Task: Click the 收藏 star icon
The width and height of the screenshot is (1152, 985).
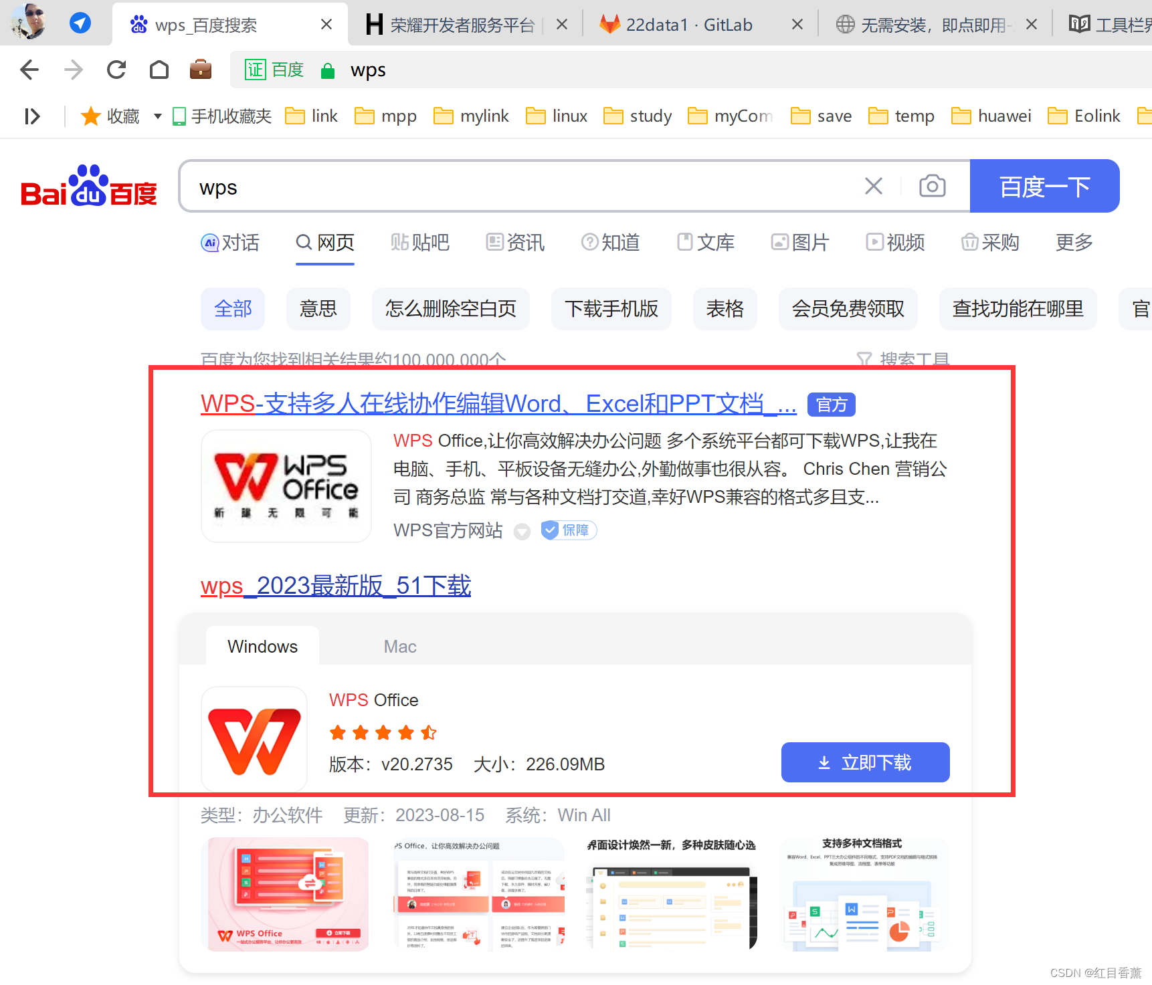Action: click(x=90, y=116)
